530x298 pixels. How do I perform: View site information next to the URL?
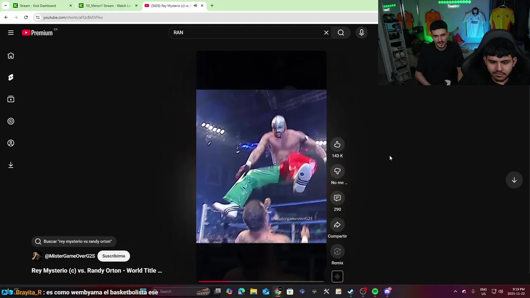pos(38,17)
